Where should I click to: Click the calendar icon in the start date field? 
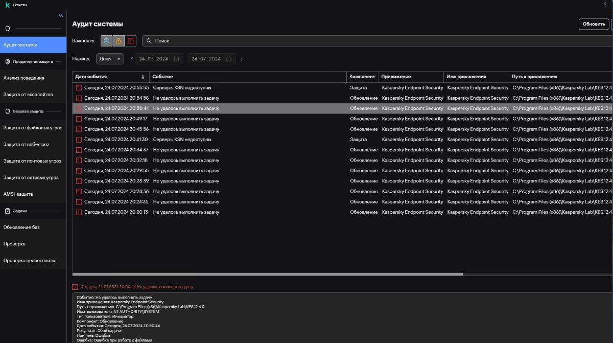pyautogui.click(x=176, y=59)
